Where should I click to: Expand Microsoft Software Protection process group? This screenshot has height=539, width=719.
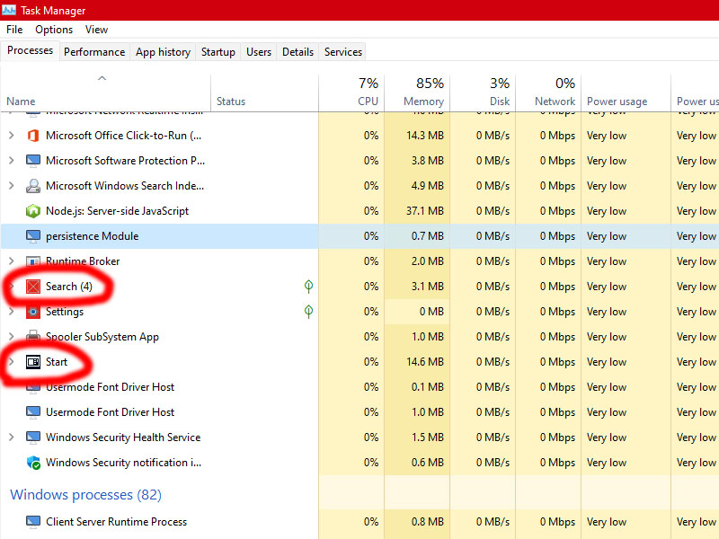pyautogui.click(x=12, y=161)
